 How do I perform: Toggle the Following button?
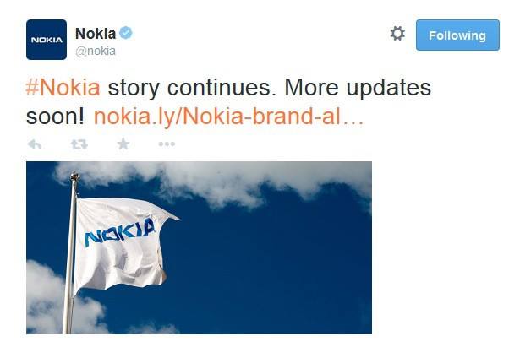click(457, 35)
